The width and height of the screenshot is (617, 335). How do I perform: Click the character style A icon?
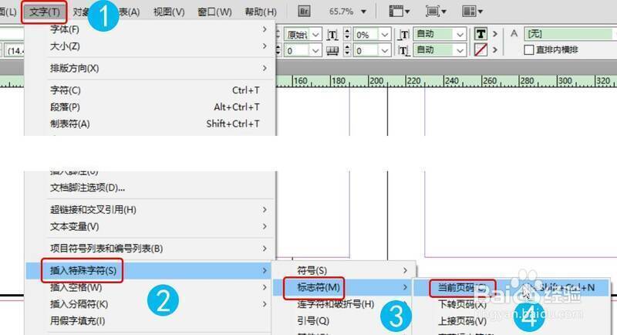pyautogui.click(x=514, y=34)
